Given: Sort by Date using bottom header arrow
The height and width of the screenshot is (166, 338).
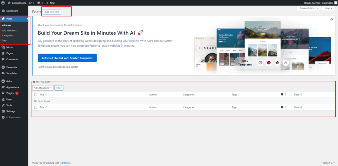Looking at the screenshot, I should [301, 107].
